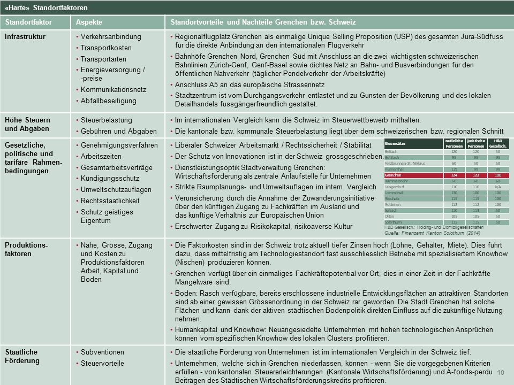Click the 'Kommunikationsnetz' bullet
The image size is (514, 385).
click(x=114, y=89)
